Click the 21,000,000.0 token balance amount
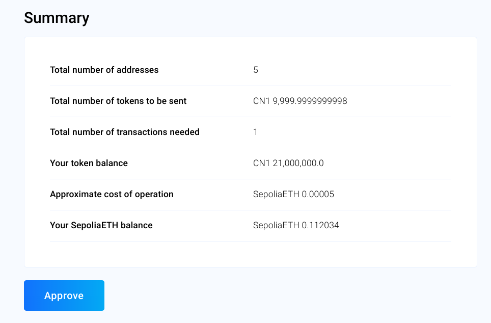Screen dimensions: 491x323 pos(298,163)
